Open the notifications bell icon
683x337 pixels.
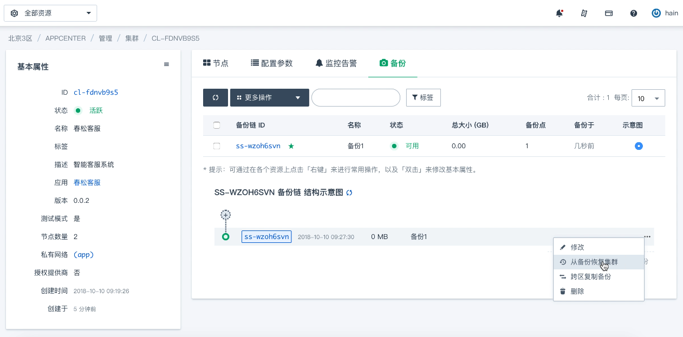(560, 13)
